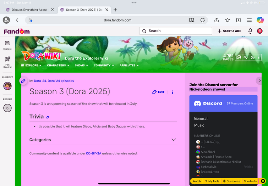Open the wiki Discuss icon
The image size is (268, 186).
click(x=239, y=57)
